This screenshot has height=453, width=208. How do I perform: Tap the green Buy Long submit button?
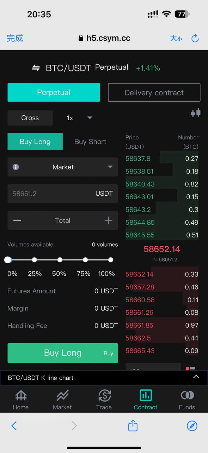point(63,353)
